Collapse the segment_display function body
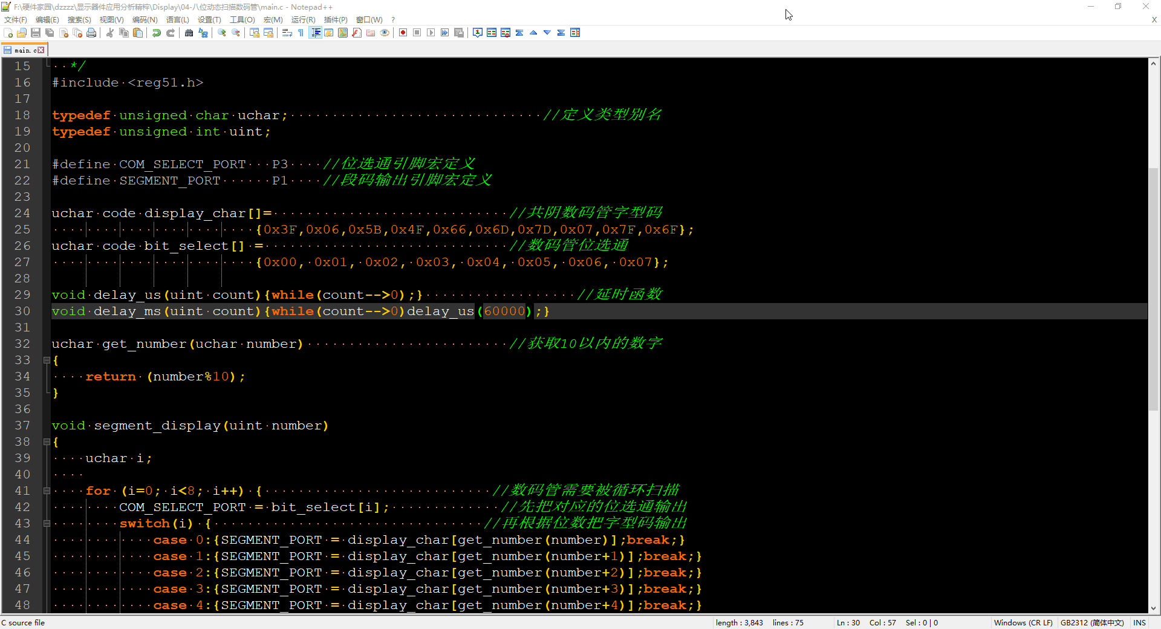Screen dimensions: 1161x629 [47, 442]
